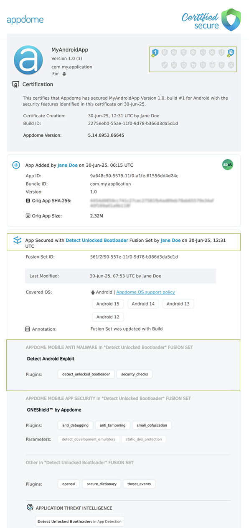This screenshot has width=249, height=528.
Task: Click the Orig App SHA-256 hash icon
Action: [x=28, y=201]
